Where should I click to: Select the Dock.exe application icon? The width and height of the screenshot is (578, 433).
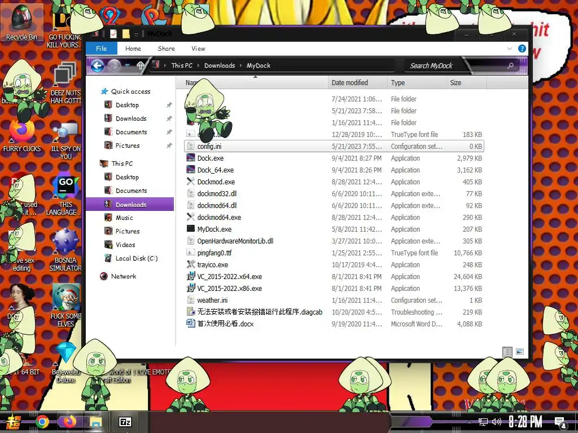(191, 158)
